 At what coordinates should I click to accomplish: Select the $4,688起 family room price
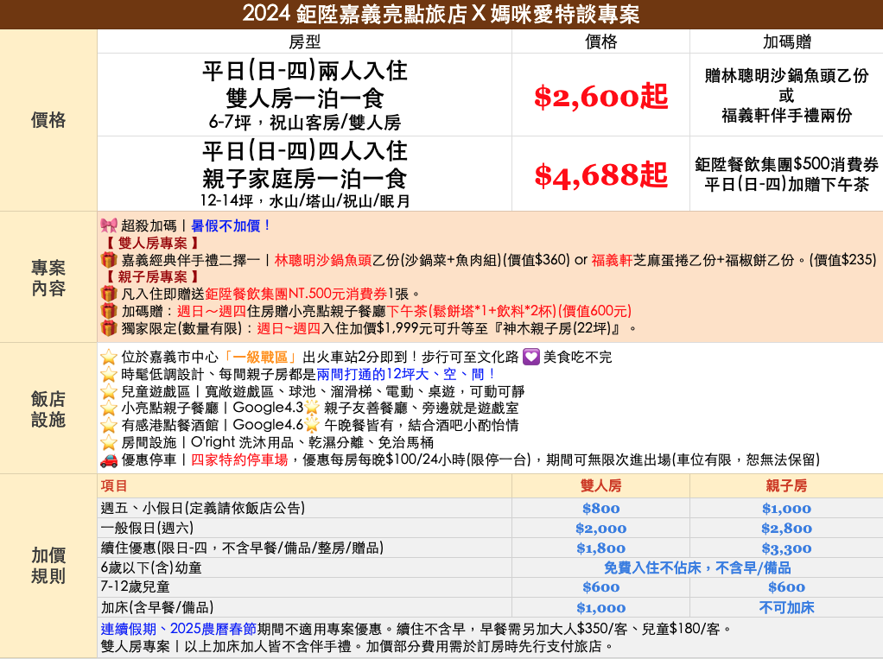point(600,174)
